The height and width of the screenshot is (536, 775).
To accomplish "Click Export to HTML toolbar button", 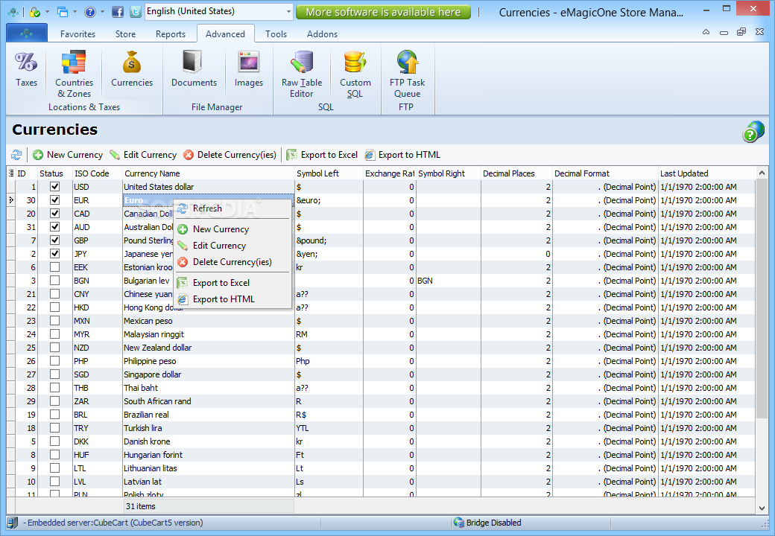I will [402, 155].
